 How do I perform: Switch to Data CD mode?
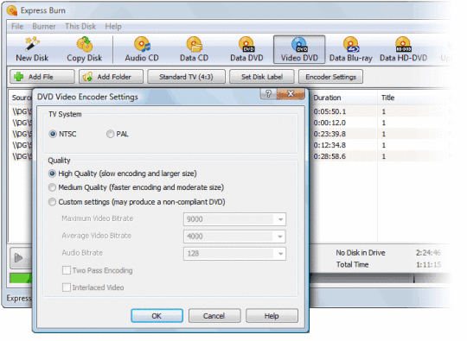pyautogui.click(x=195, y=49)
